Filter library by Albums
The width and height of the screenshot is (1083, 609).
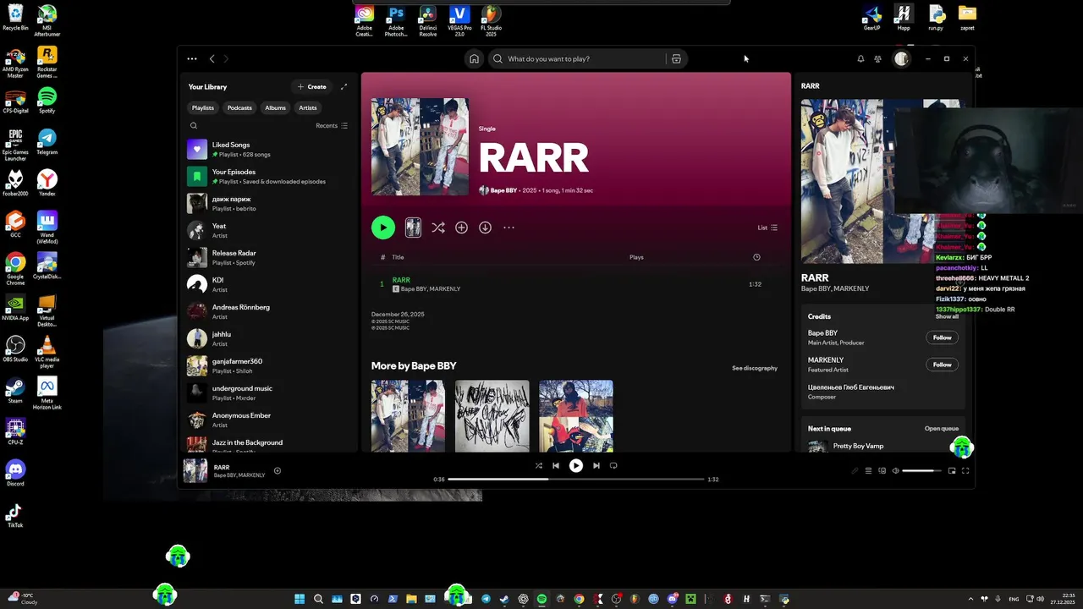(x=276, y=107)
